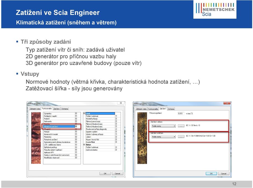This screenshot has width=253, height=188.
Task: Tick the Lešení checkbox
Action: point(116,137)
